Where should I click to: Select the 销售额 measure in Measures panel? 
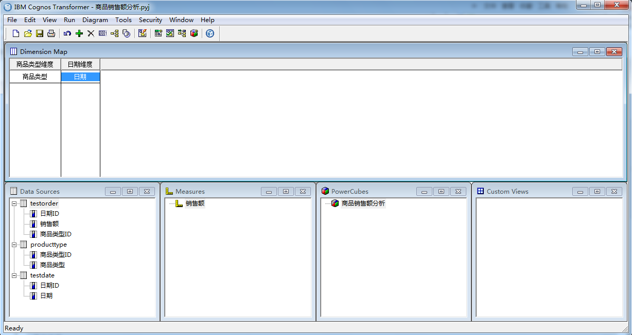195,203
